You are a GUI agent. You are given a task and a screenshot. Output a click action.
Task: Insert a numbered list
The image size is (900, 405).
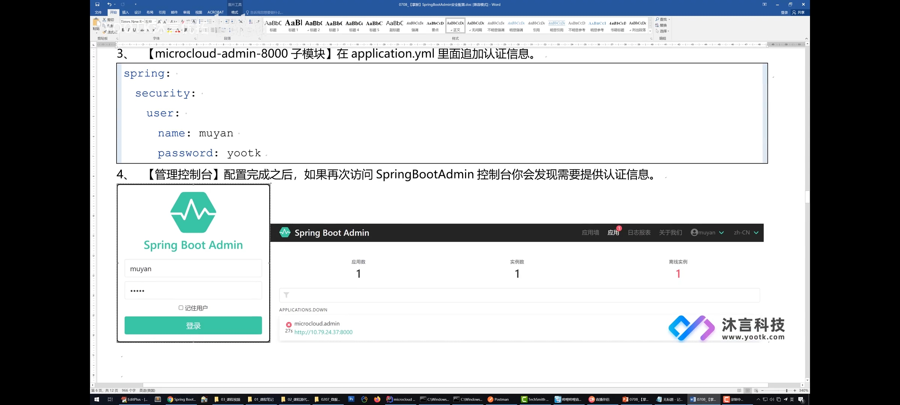(210, 22)
